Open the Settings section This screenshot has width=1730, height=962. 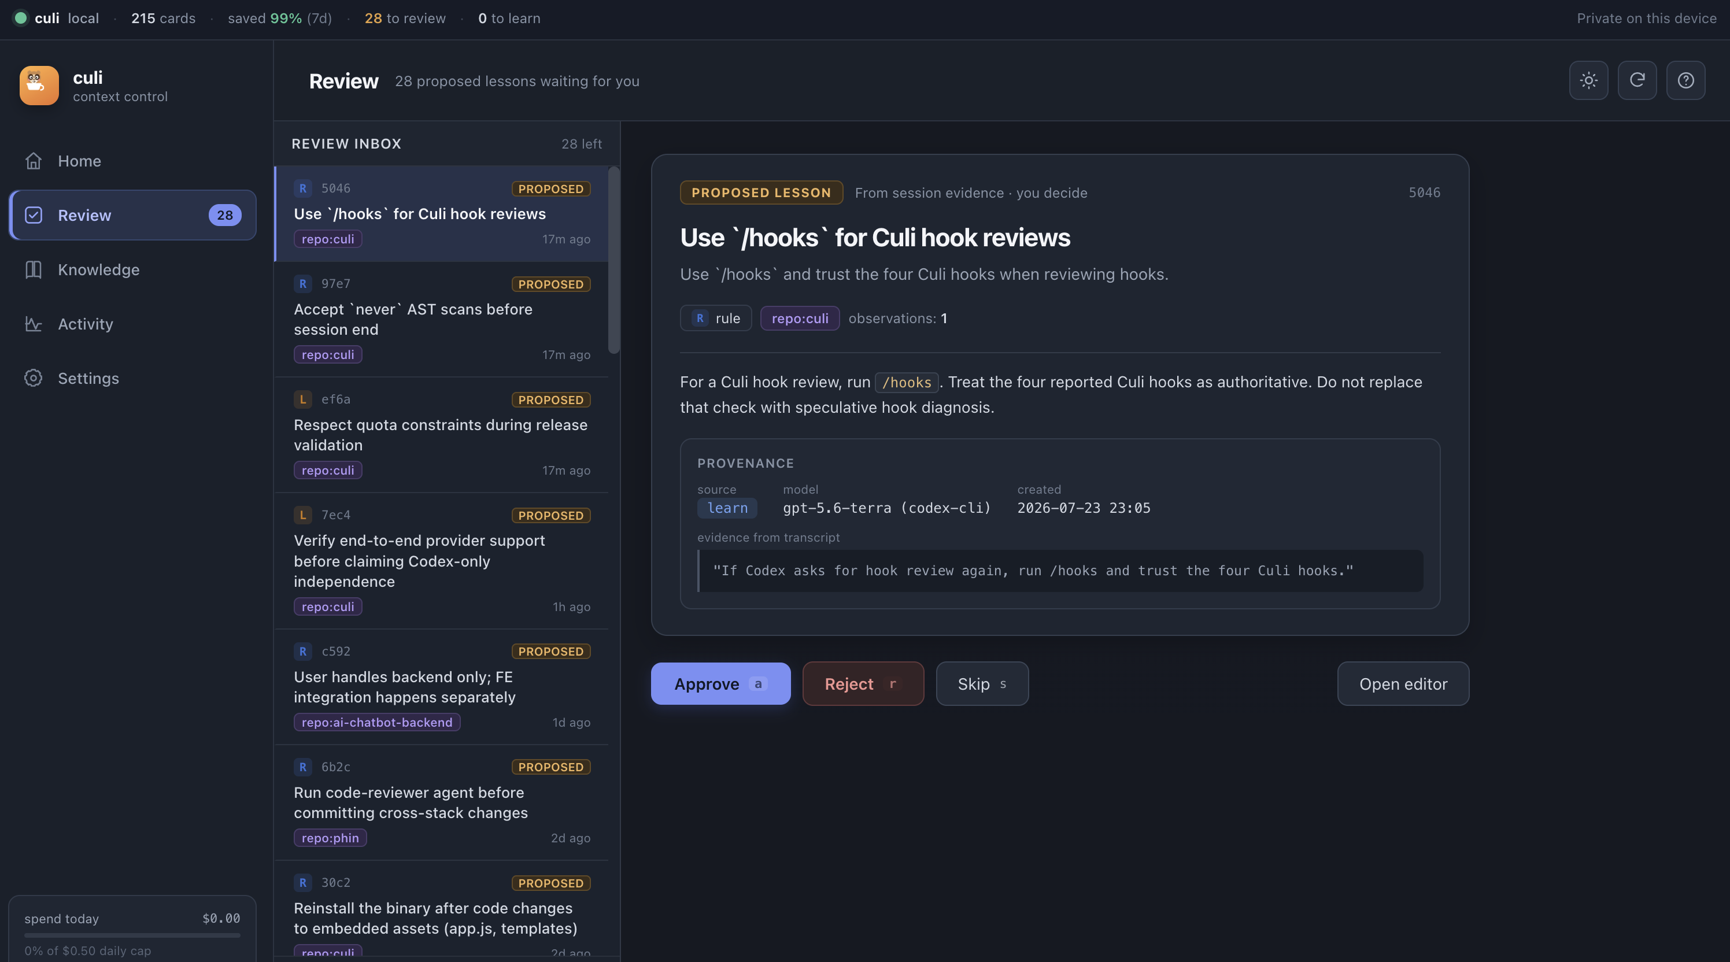132,378
